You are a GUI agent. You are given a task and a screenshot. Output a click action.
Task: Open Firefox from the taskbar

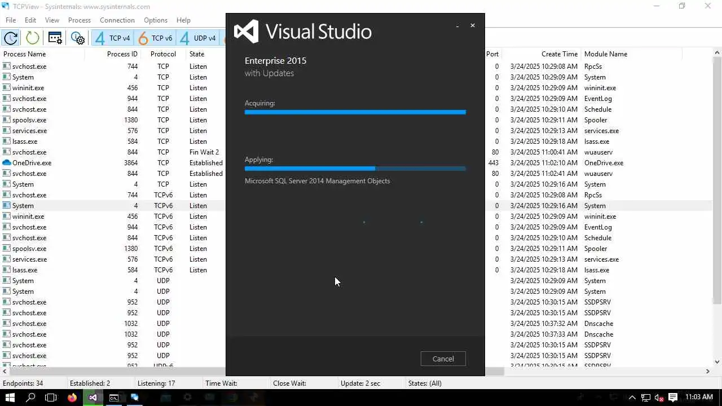tap(72, 398)
